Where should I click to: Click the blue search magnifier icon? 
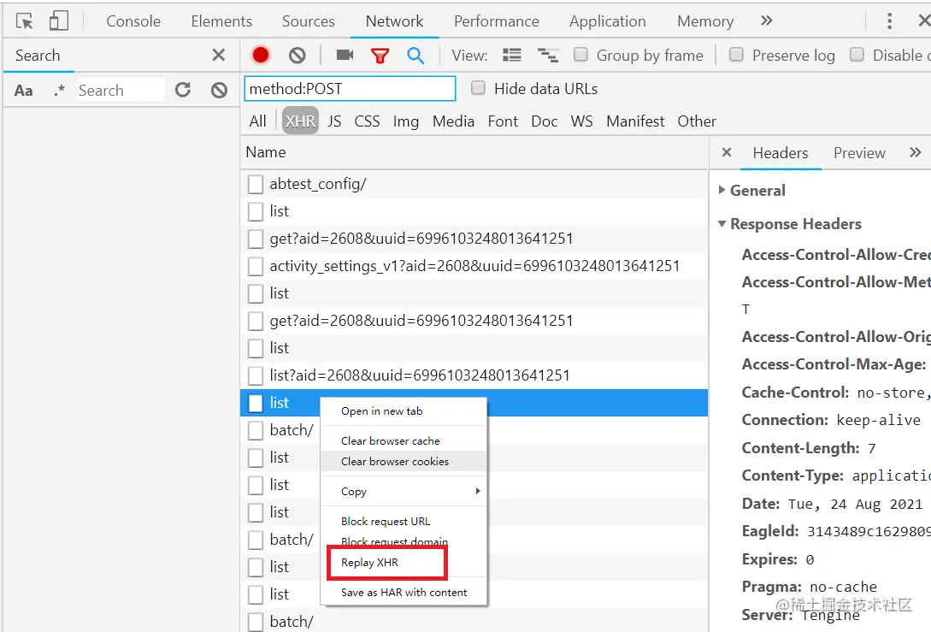coord(415,56)
